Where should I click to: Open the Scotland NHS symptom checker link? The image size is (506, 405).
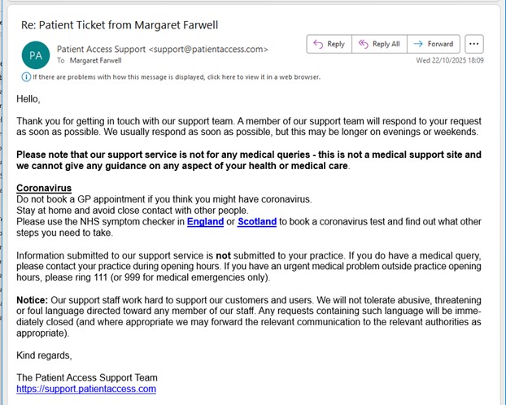click(x=257, y=221)
